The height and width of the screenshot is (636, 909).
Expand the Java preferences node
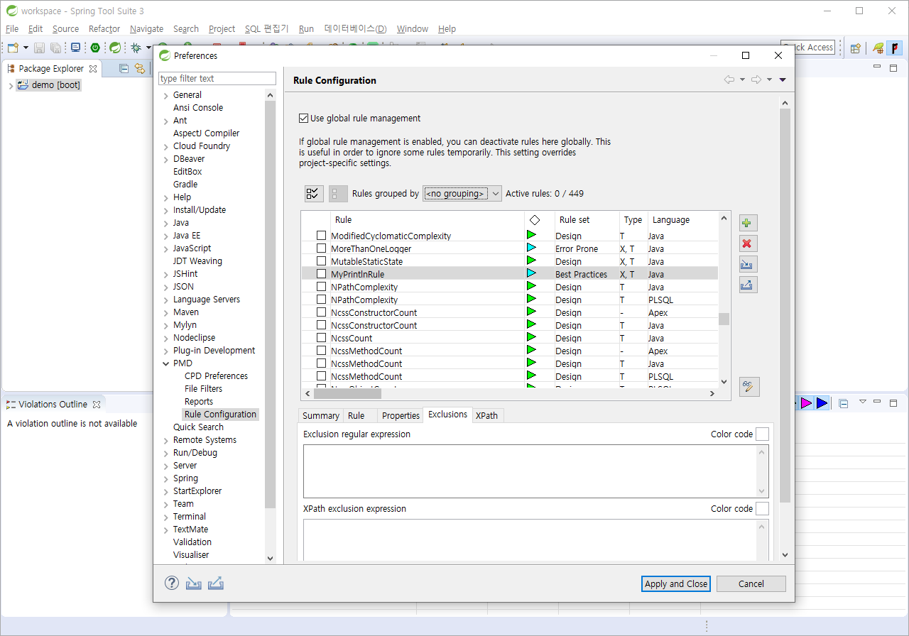166,223
